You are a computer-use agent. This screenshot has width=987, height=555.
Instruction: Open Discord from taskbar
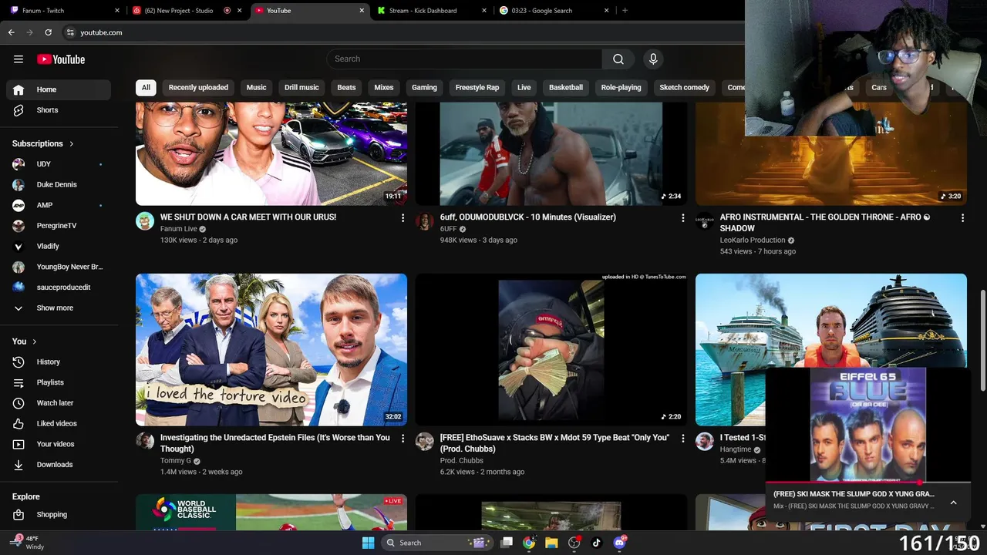click(x=619, y=543)
